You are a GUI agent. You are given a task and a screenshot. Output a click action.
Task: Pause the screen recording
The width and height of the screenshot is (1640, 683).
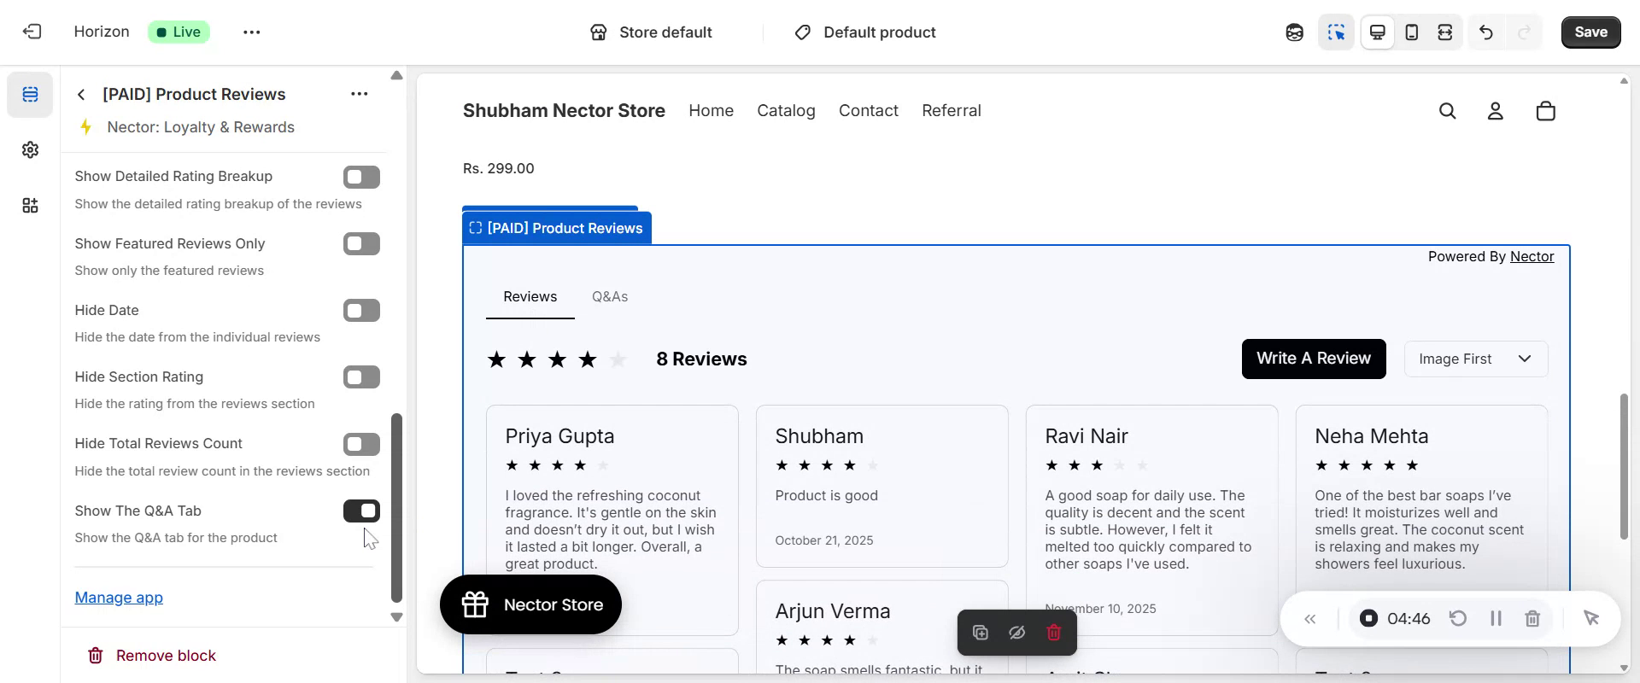pyautogui.click(x=1496, y=618)
